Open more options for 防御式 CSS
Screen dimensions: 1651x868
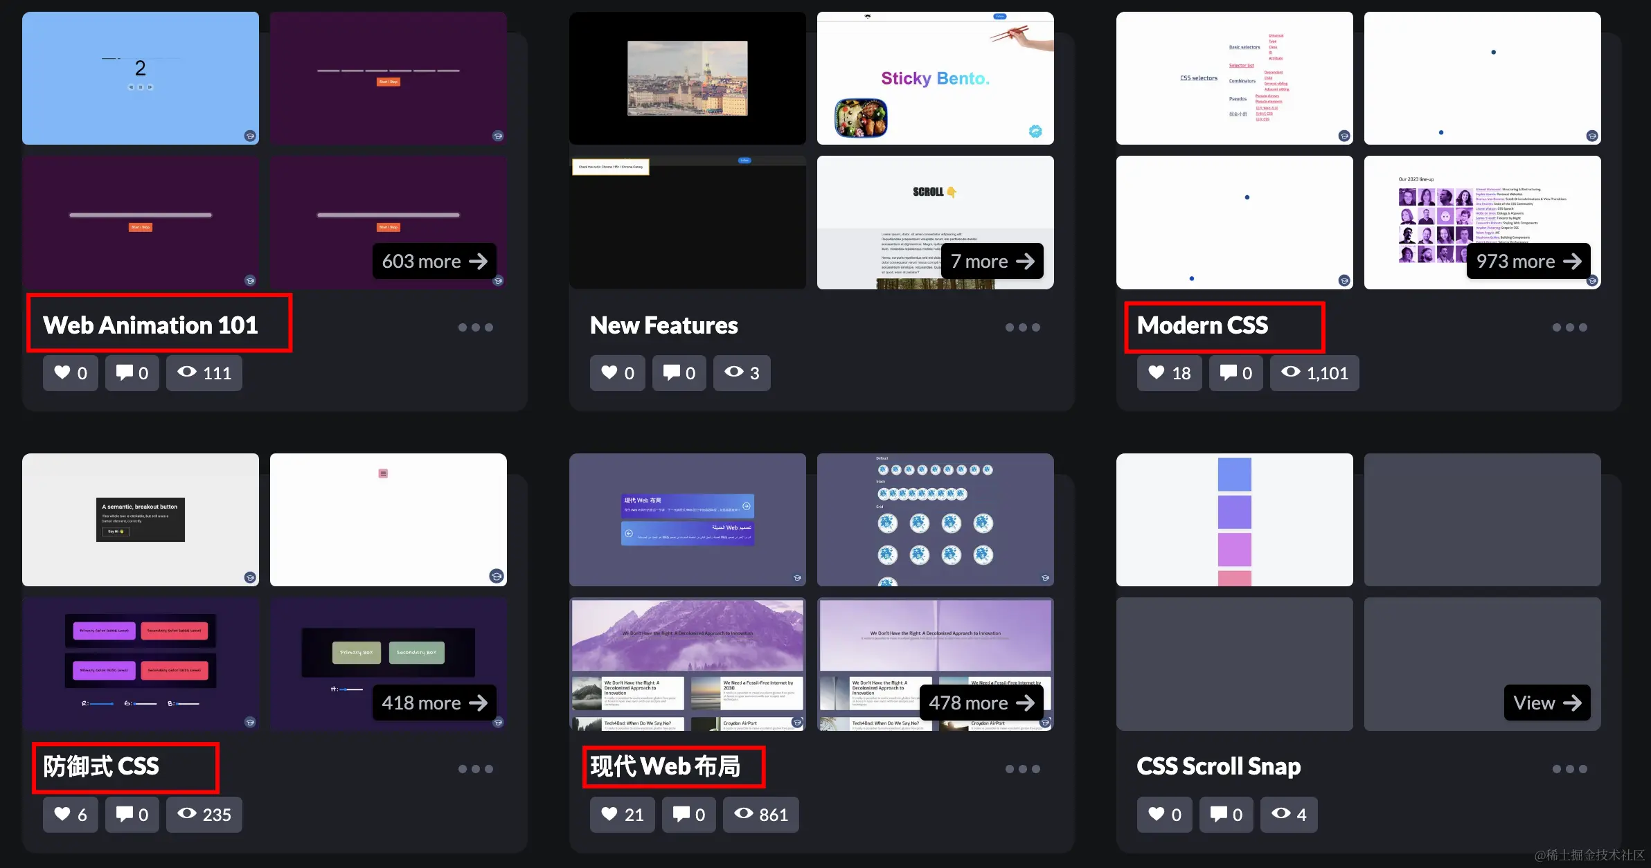click(475, 769)
